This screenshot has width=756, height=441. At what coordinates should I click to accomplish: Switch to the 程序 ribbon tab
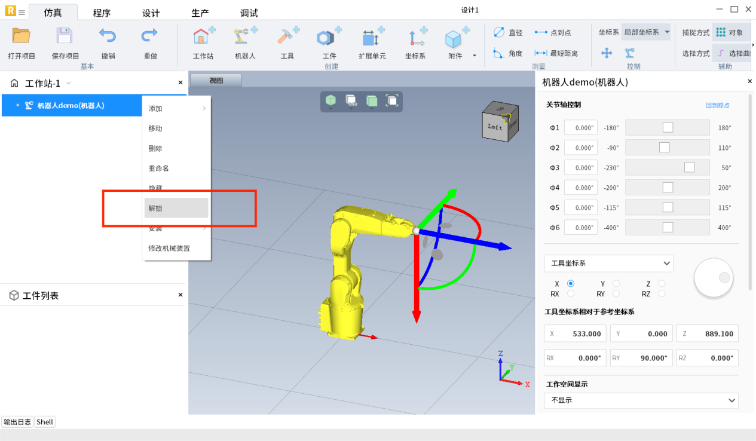click(x=102, y=13)
